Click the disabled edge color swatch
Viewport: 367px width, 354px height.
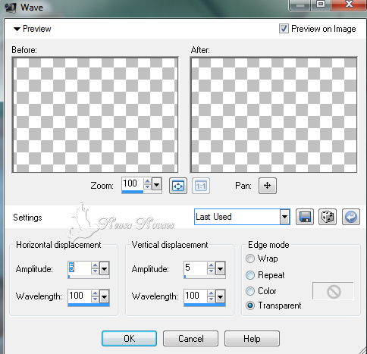(x=333, y=291)
